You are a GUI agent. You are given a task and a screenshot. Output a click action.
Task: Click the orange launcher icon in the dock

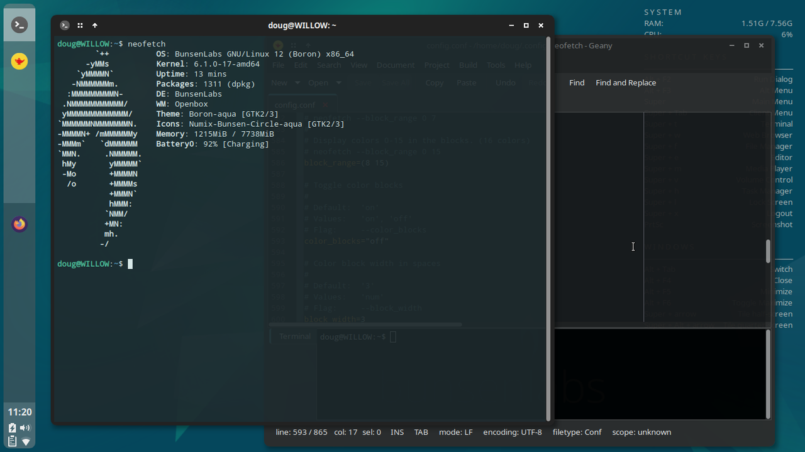coord(19,62)
